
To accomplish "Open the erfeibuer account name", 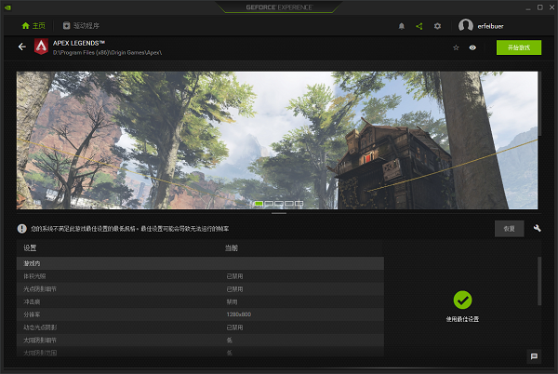I will tap(490, 26).
